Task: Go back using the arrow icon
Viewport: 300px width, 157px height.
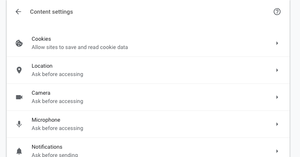Action: coord(18,12)
